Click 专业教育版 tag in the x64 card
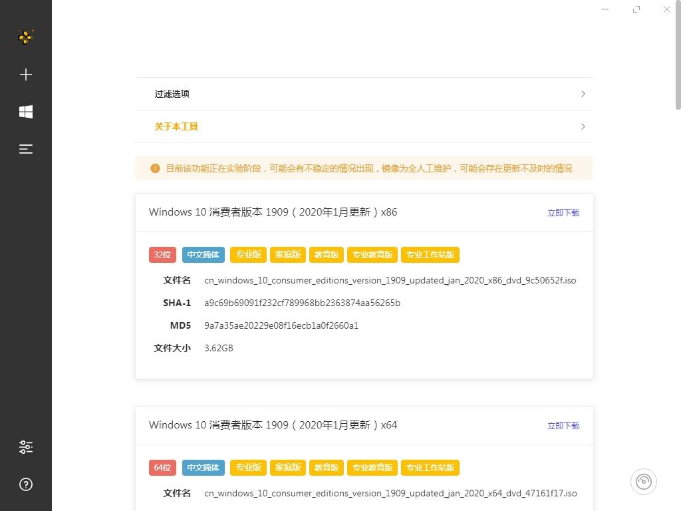681x511 pixels. [x=372, y=468]
